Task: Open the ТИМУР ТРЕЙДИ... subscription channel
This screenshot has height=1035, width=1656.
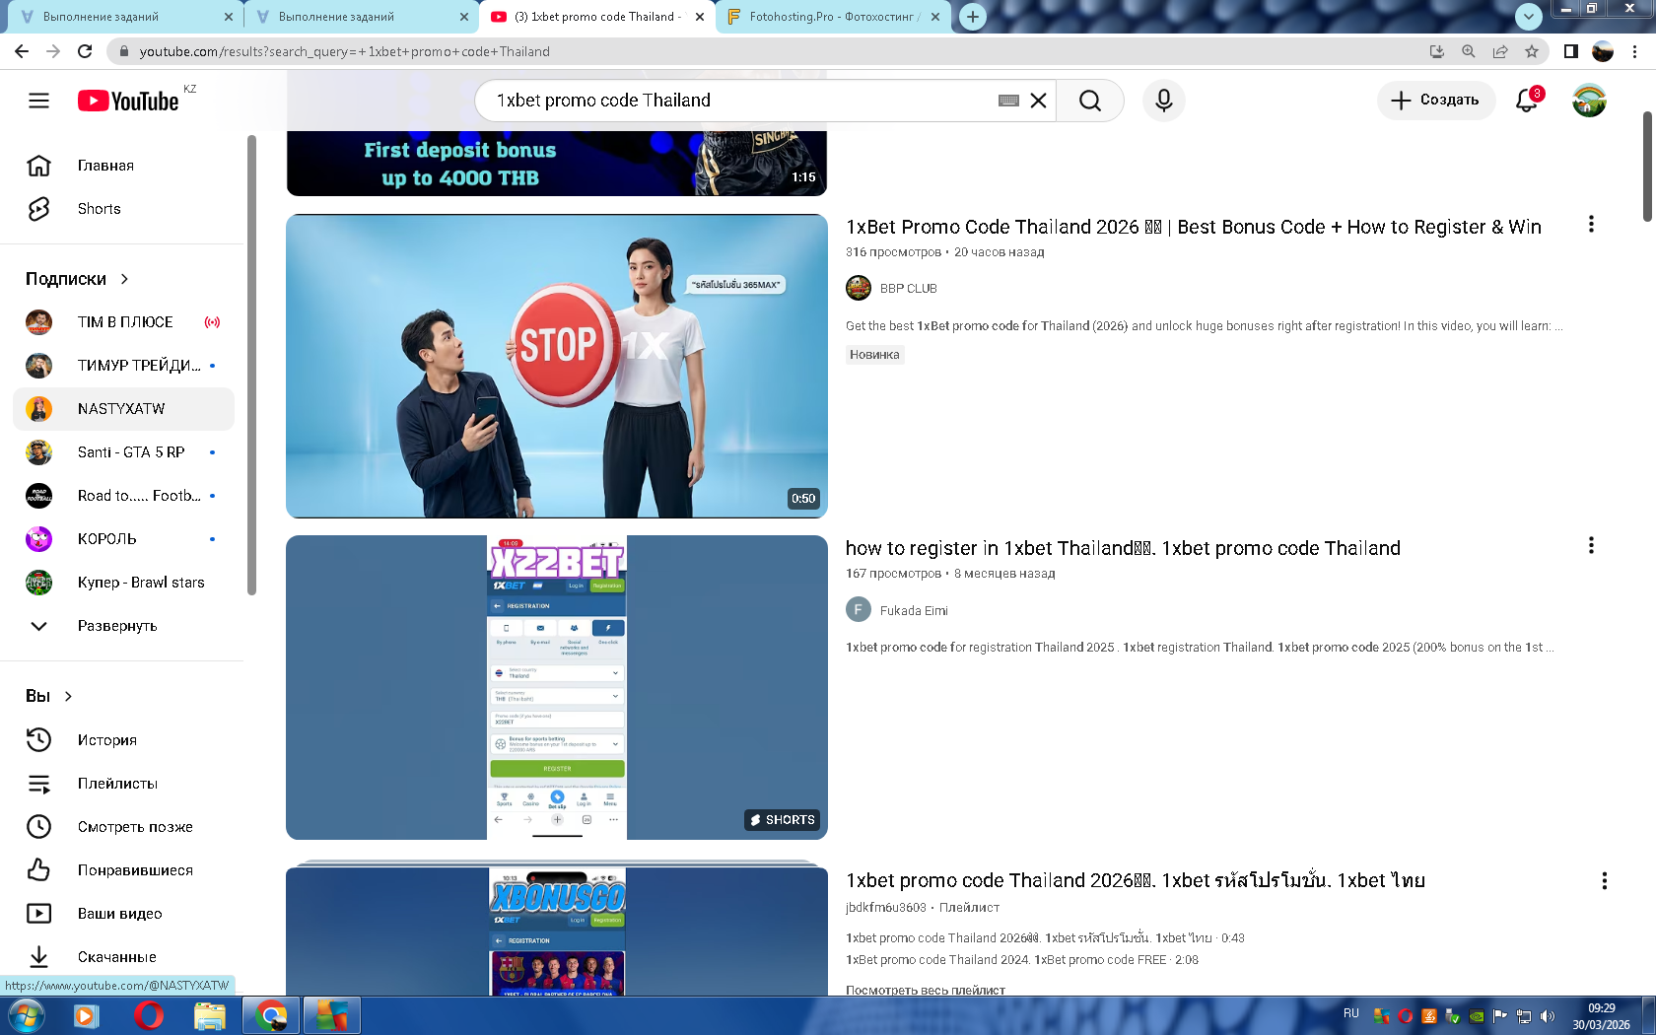Action: (124, 366)
